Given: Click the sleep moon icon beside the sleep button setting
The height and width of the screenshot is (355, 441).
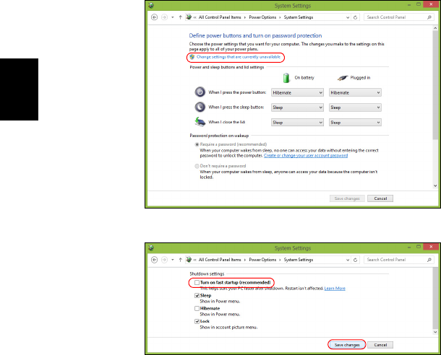Looking at the screenshot, I should pos(200,107).
